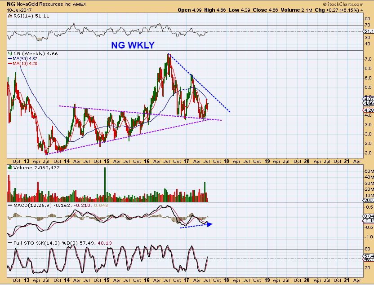Click the Volume 2.1M header value

pyautogui.click(x=297, y=10)
